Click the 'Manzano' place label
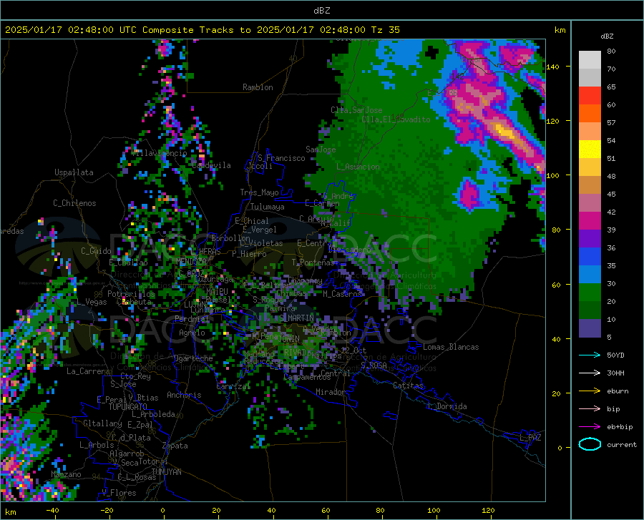This screenshot has width=644, height=520. pyautogui.click(x=66, y=474)
